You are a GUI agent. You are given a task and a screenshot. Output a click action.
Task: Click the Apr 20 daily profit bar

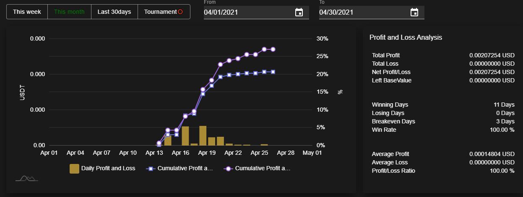(x=220, y=141)
